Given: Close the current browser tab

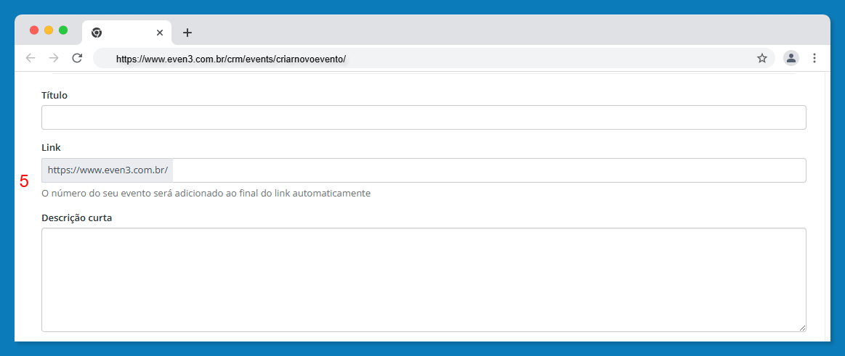Looking at the screenshot, I should pos(160,33).
